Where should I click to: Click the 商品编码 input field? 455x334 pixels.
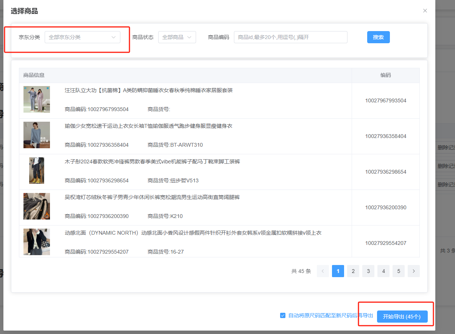pos(290,37)
